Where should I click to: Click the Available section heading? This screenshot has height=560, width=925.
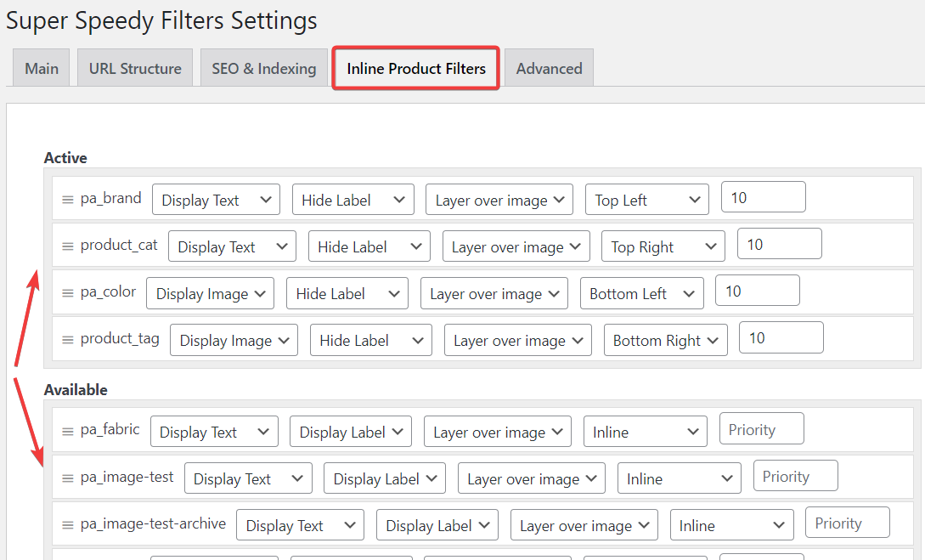[x=76, y=389]
